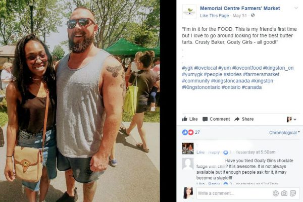Post a sticker using sticker icon
Viewport: 303px width, 202px height.
click(293, 193)
